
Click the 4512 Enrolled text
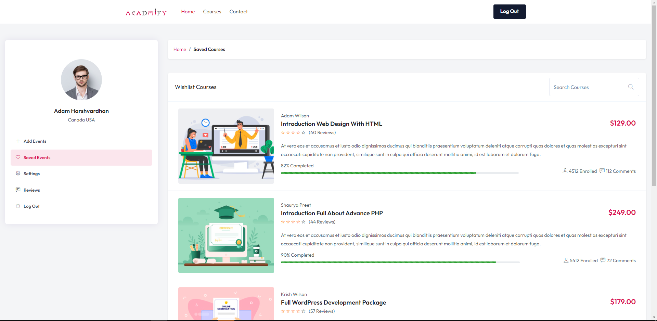pos(583,171)
